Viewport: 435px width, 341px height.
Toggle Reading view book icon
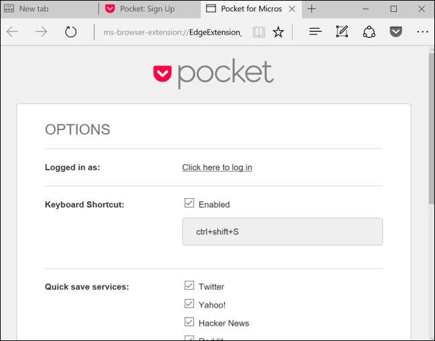pos(259,32)
